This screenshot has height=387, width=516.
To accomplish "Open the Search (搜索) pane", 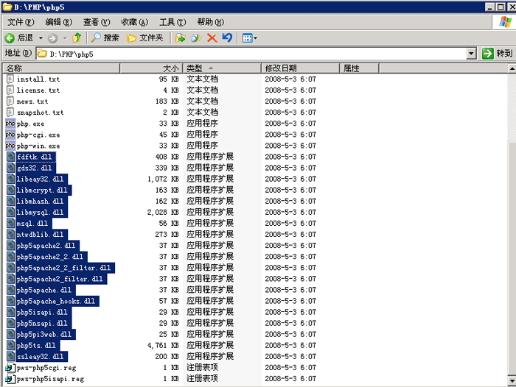I will click(105, 38).
